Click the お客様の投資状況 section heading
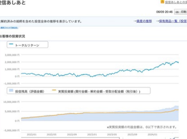 click(x=12, y=36)
